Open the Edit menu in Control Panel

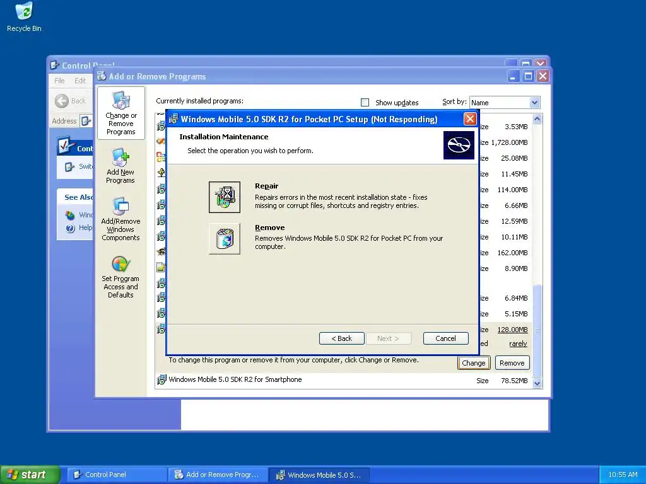80,81
